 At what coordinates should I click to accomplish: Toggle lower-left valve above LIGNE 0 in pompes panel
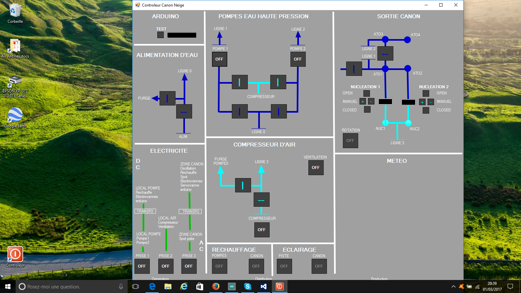pyautogui.click(x=240, y=111)
